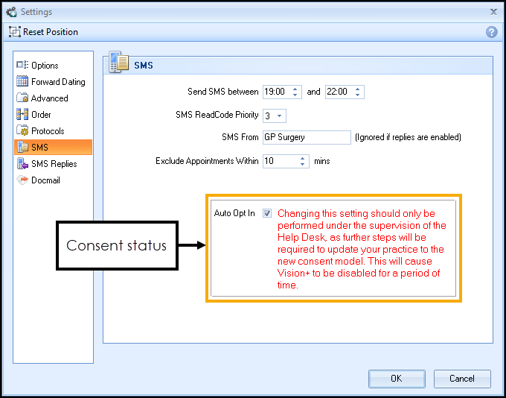
Task: Click the SMS From text field
Action: coord(306,137)
